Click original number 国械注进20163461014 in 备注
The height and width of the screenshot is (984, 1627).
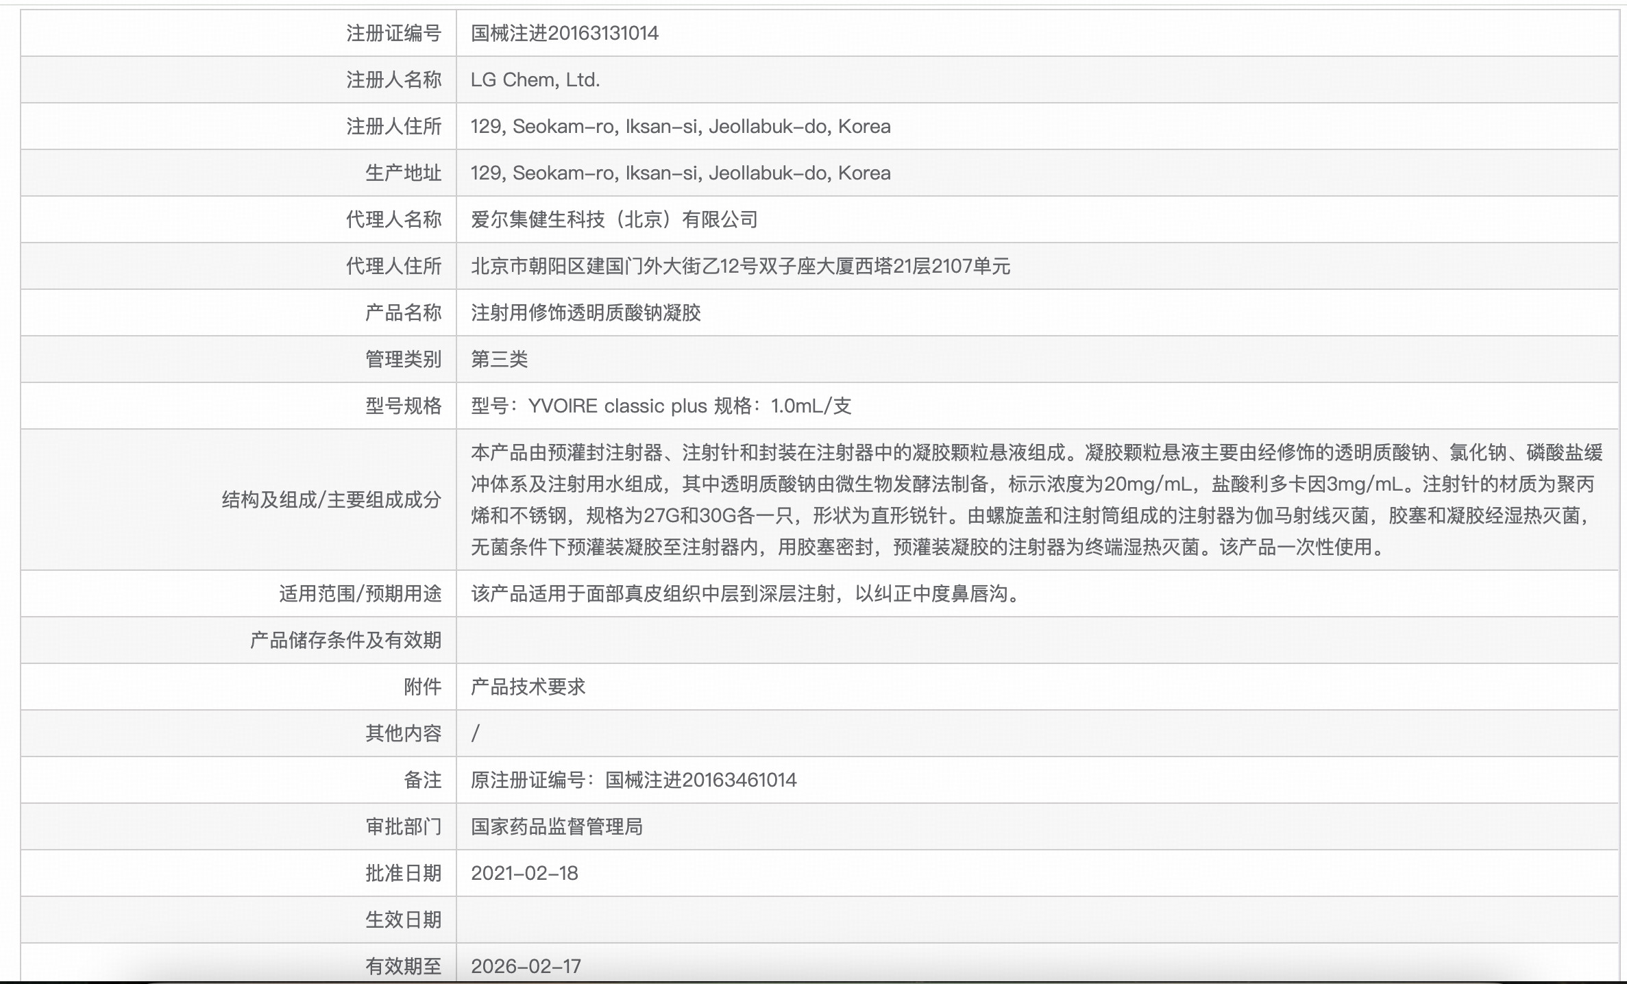point(700,780)
